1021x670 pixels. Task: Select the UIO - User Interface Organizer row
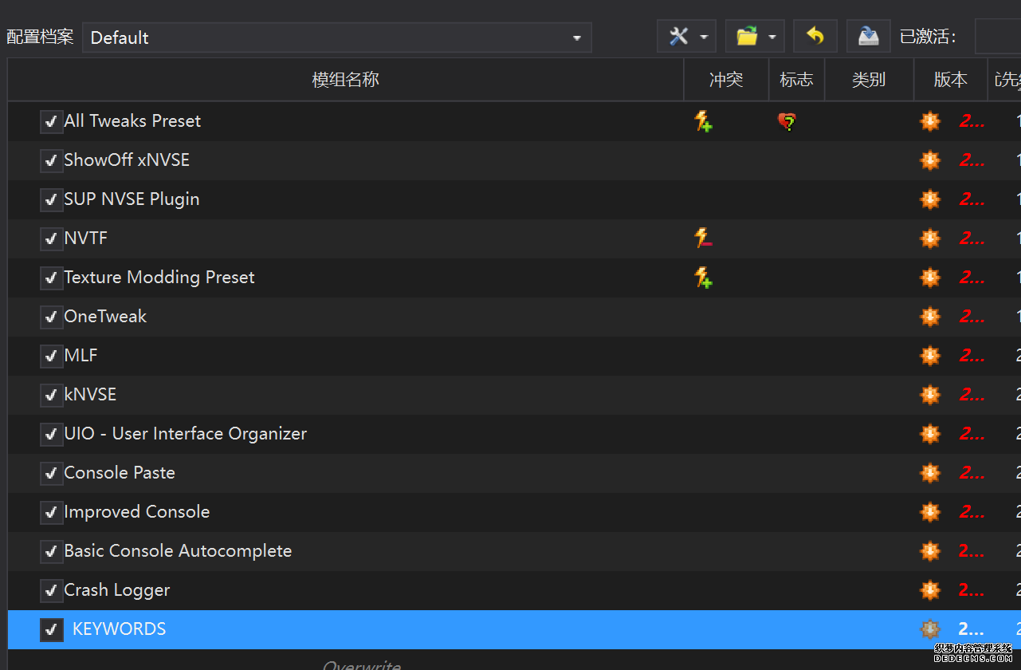185,434
